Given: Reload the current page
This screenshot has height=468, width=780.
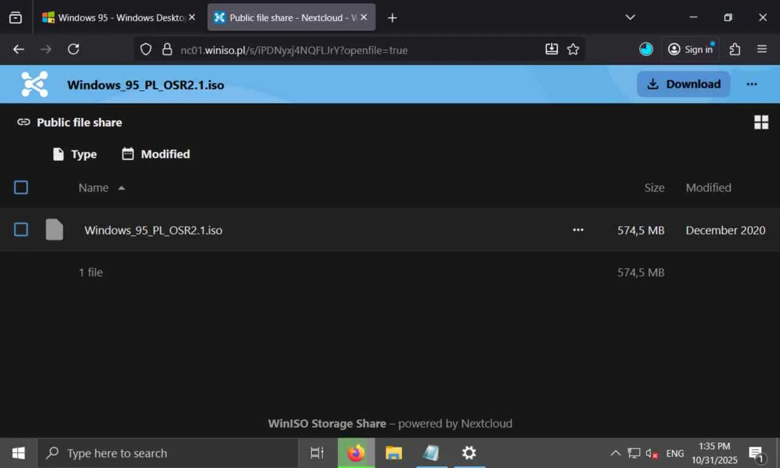Looking at the screenshot, I should pyautogui.click(x=74, y=49).
